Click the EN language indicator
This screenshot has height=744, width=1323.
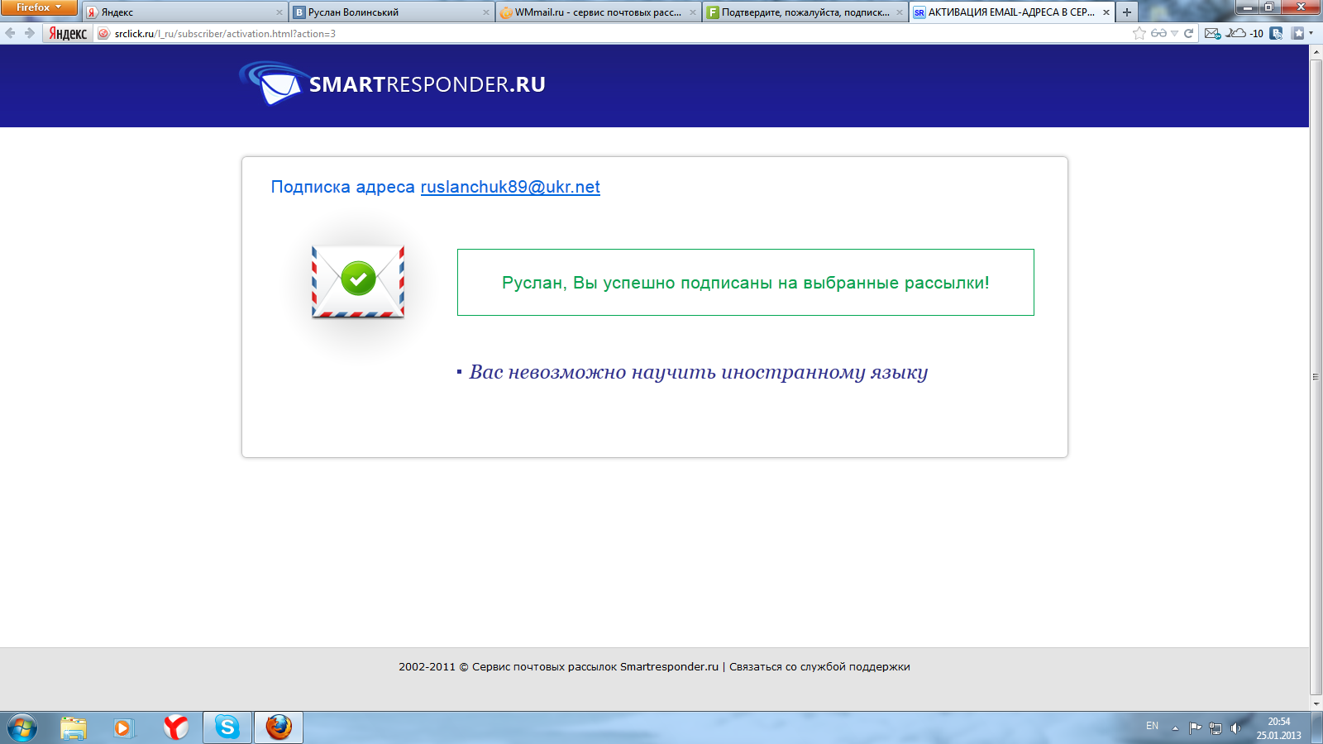[1152, 726]
